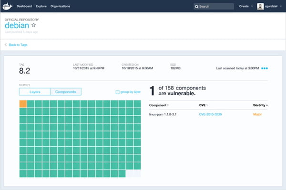Screen dimensions: 286x190
Task: Click the last modified date 10/31/2015
Action: [x=89, y=68]
